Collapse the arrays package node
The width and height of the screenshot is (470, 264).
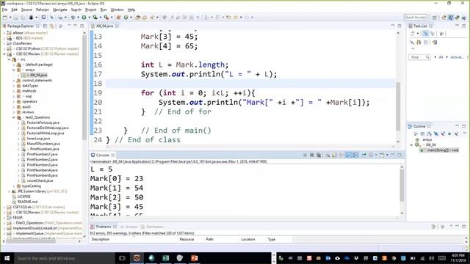(x=14, y=70)
